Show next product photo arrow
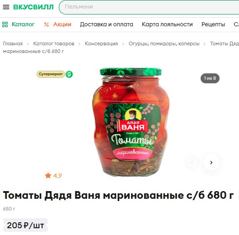The width and height of the screenshot is (239, 235). (x=211, y=163)
